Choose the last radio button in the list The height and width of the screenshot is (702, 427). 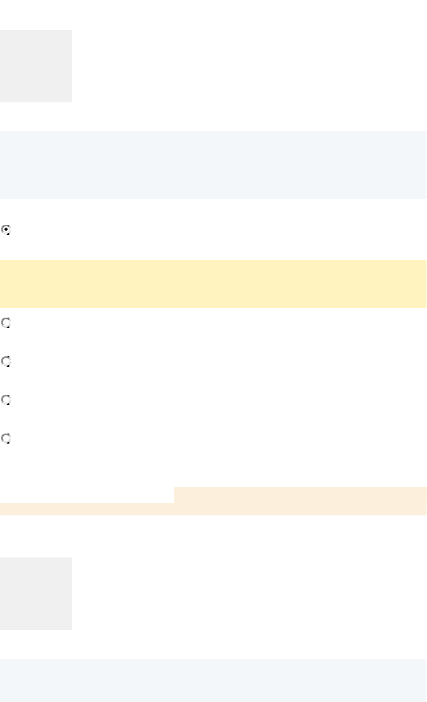point(7,439)
